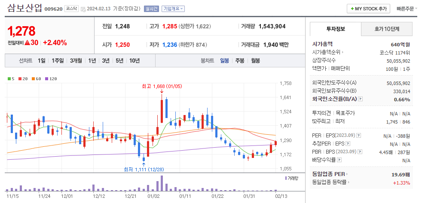Open help icon for PBR BPS(2023.09)
Viewport: 422px width, 203px height.
point(359,152)
